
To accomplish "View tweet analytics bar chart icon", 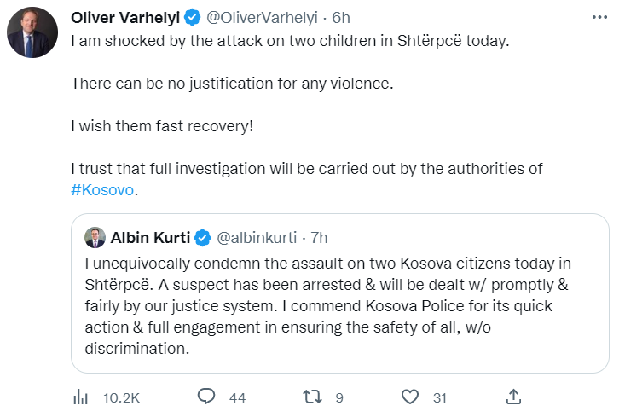I will [x=82, y=397].
